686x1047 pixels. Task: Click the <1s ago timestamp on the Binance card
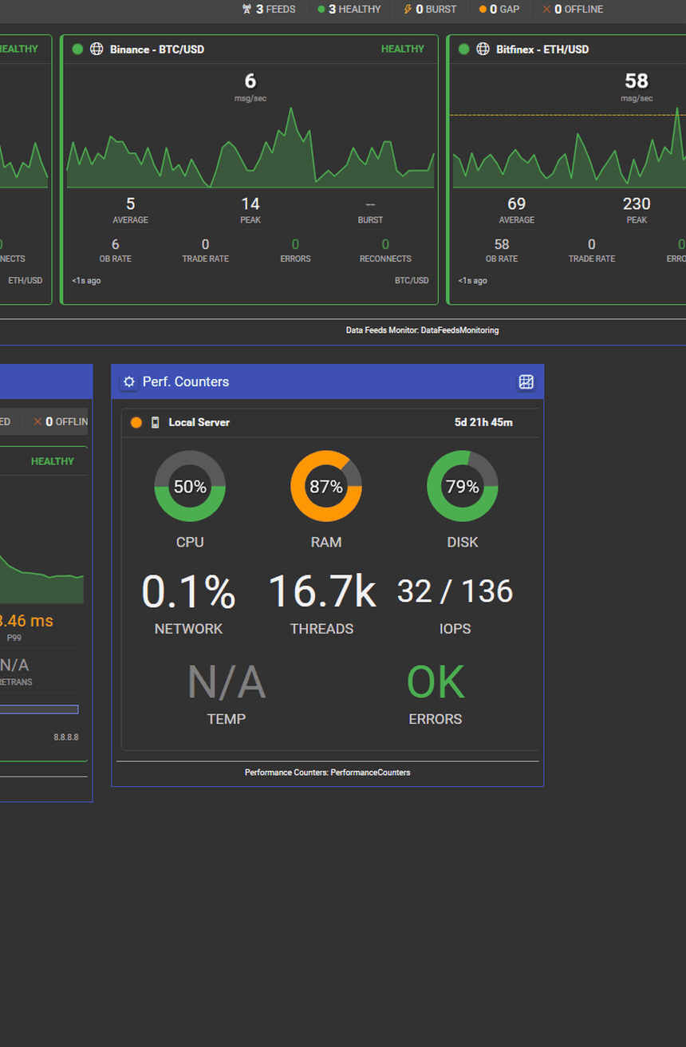(x=86, y=281)
